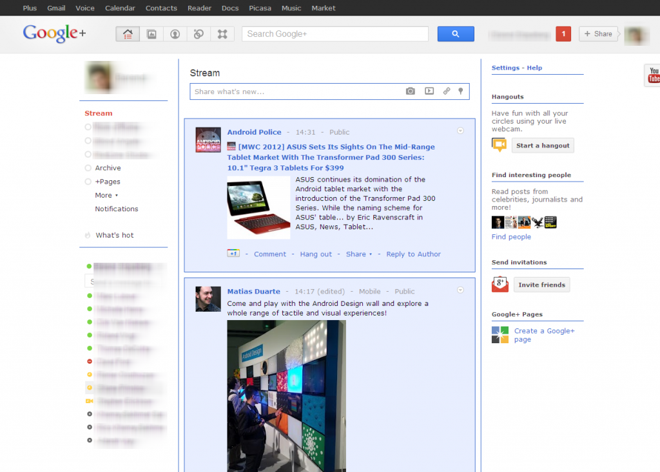
Task: Click Hang out link on ASUS post
Action: pyautogui.click(x=316, y=254)
